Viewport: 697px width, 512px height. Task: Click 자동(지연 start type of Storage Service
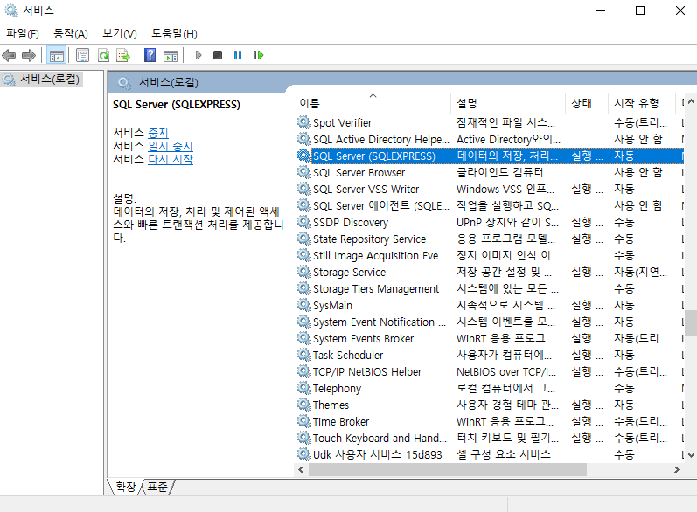pos(640,272)
